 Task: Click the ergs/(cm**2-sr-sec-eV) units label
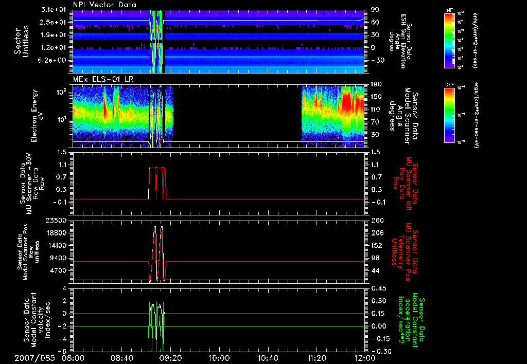(476, 115)
